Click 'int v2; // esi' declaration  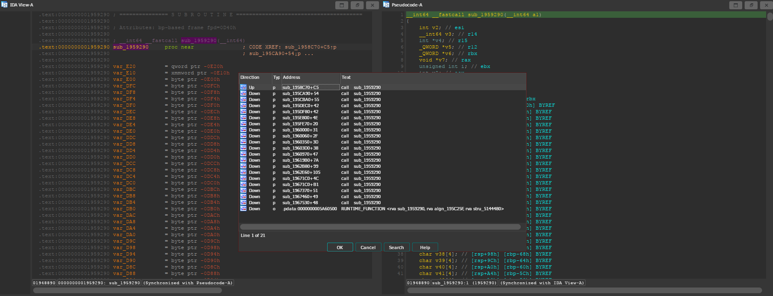coord(442,27)
